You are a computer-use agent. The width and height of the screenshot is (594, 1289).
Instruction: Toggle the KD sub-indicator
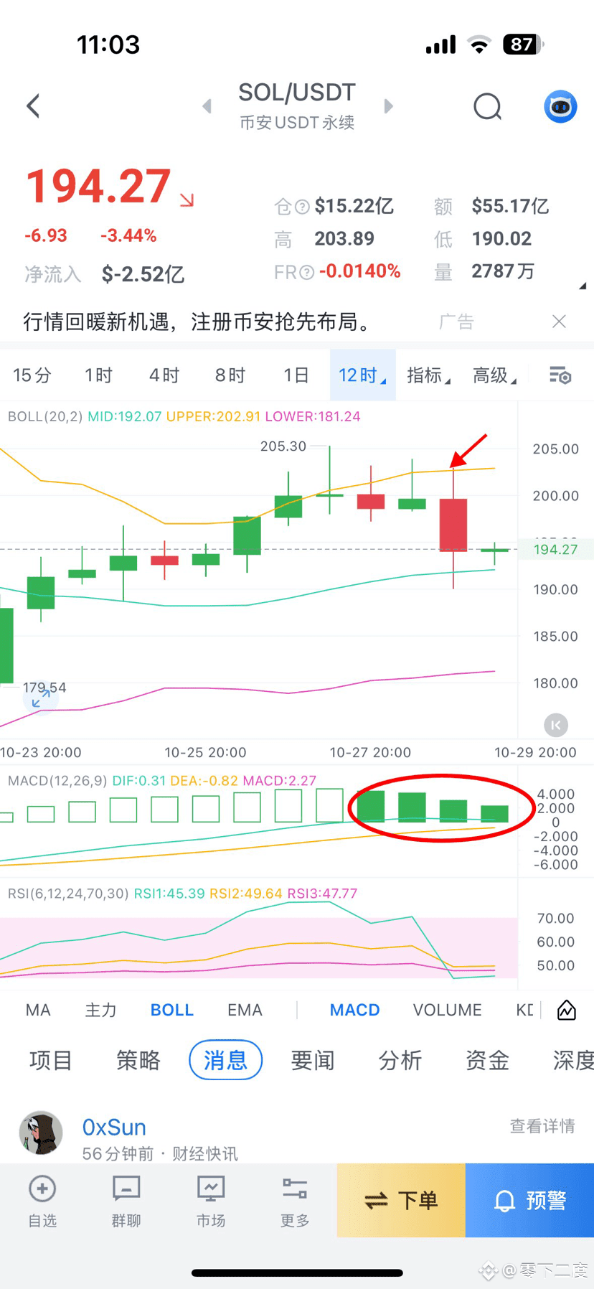coord(524,1010)
